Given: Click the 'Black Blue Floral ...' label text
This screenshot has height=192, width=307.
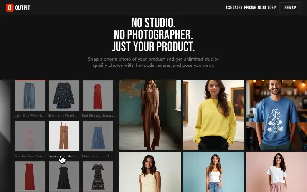Looking at the screenshot, I should point(63,116).
